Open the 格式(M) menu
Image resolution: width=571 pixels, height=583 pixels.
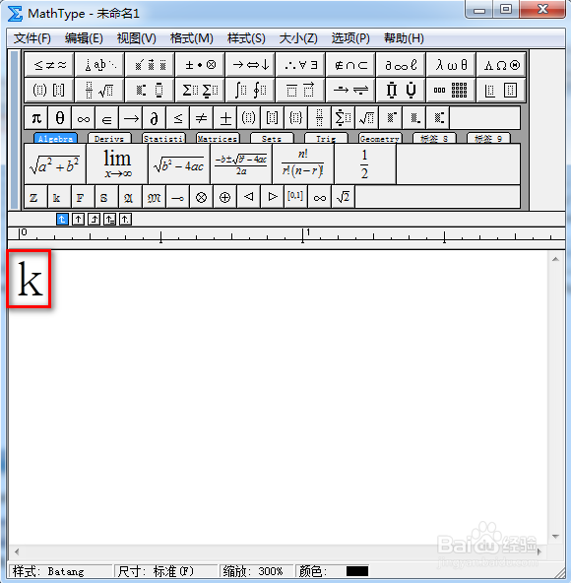[191, 38]
